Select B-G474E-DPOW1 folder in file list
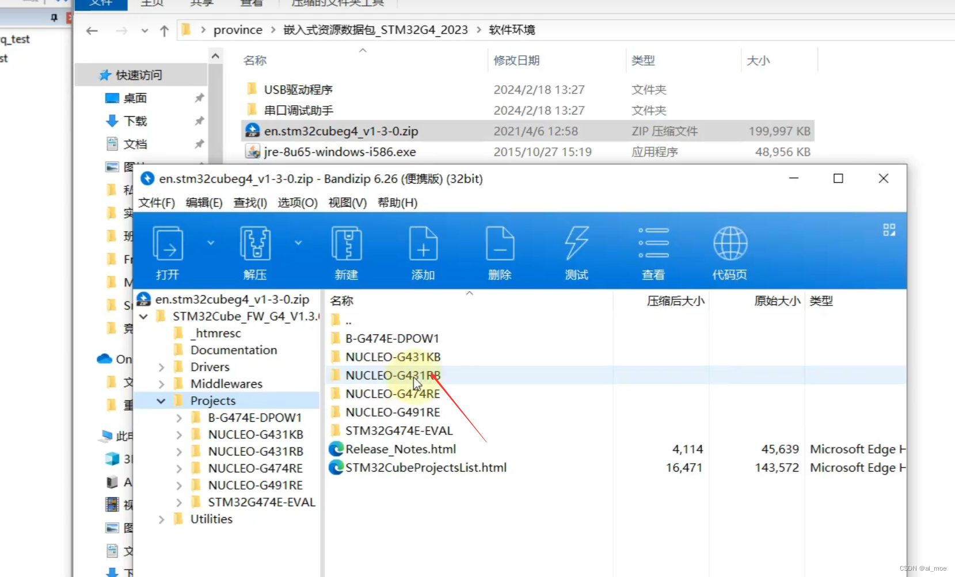955x577 pixels. [x=392, y=338]
